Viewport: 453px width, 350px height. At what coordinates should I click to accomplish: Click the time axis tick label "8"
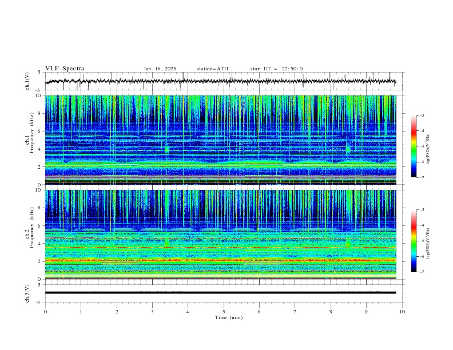(331, 312)
